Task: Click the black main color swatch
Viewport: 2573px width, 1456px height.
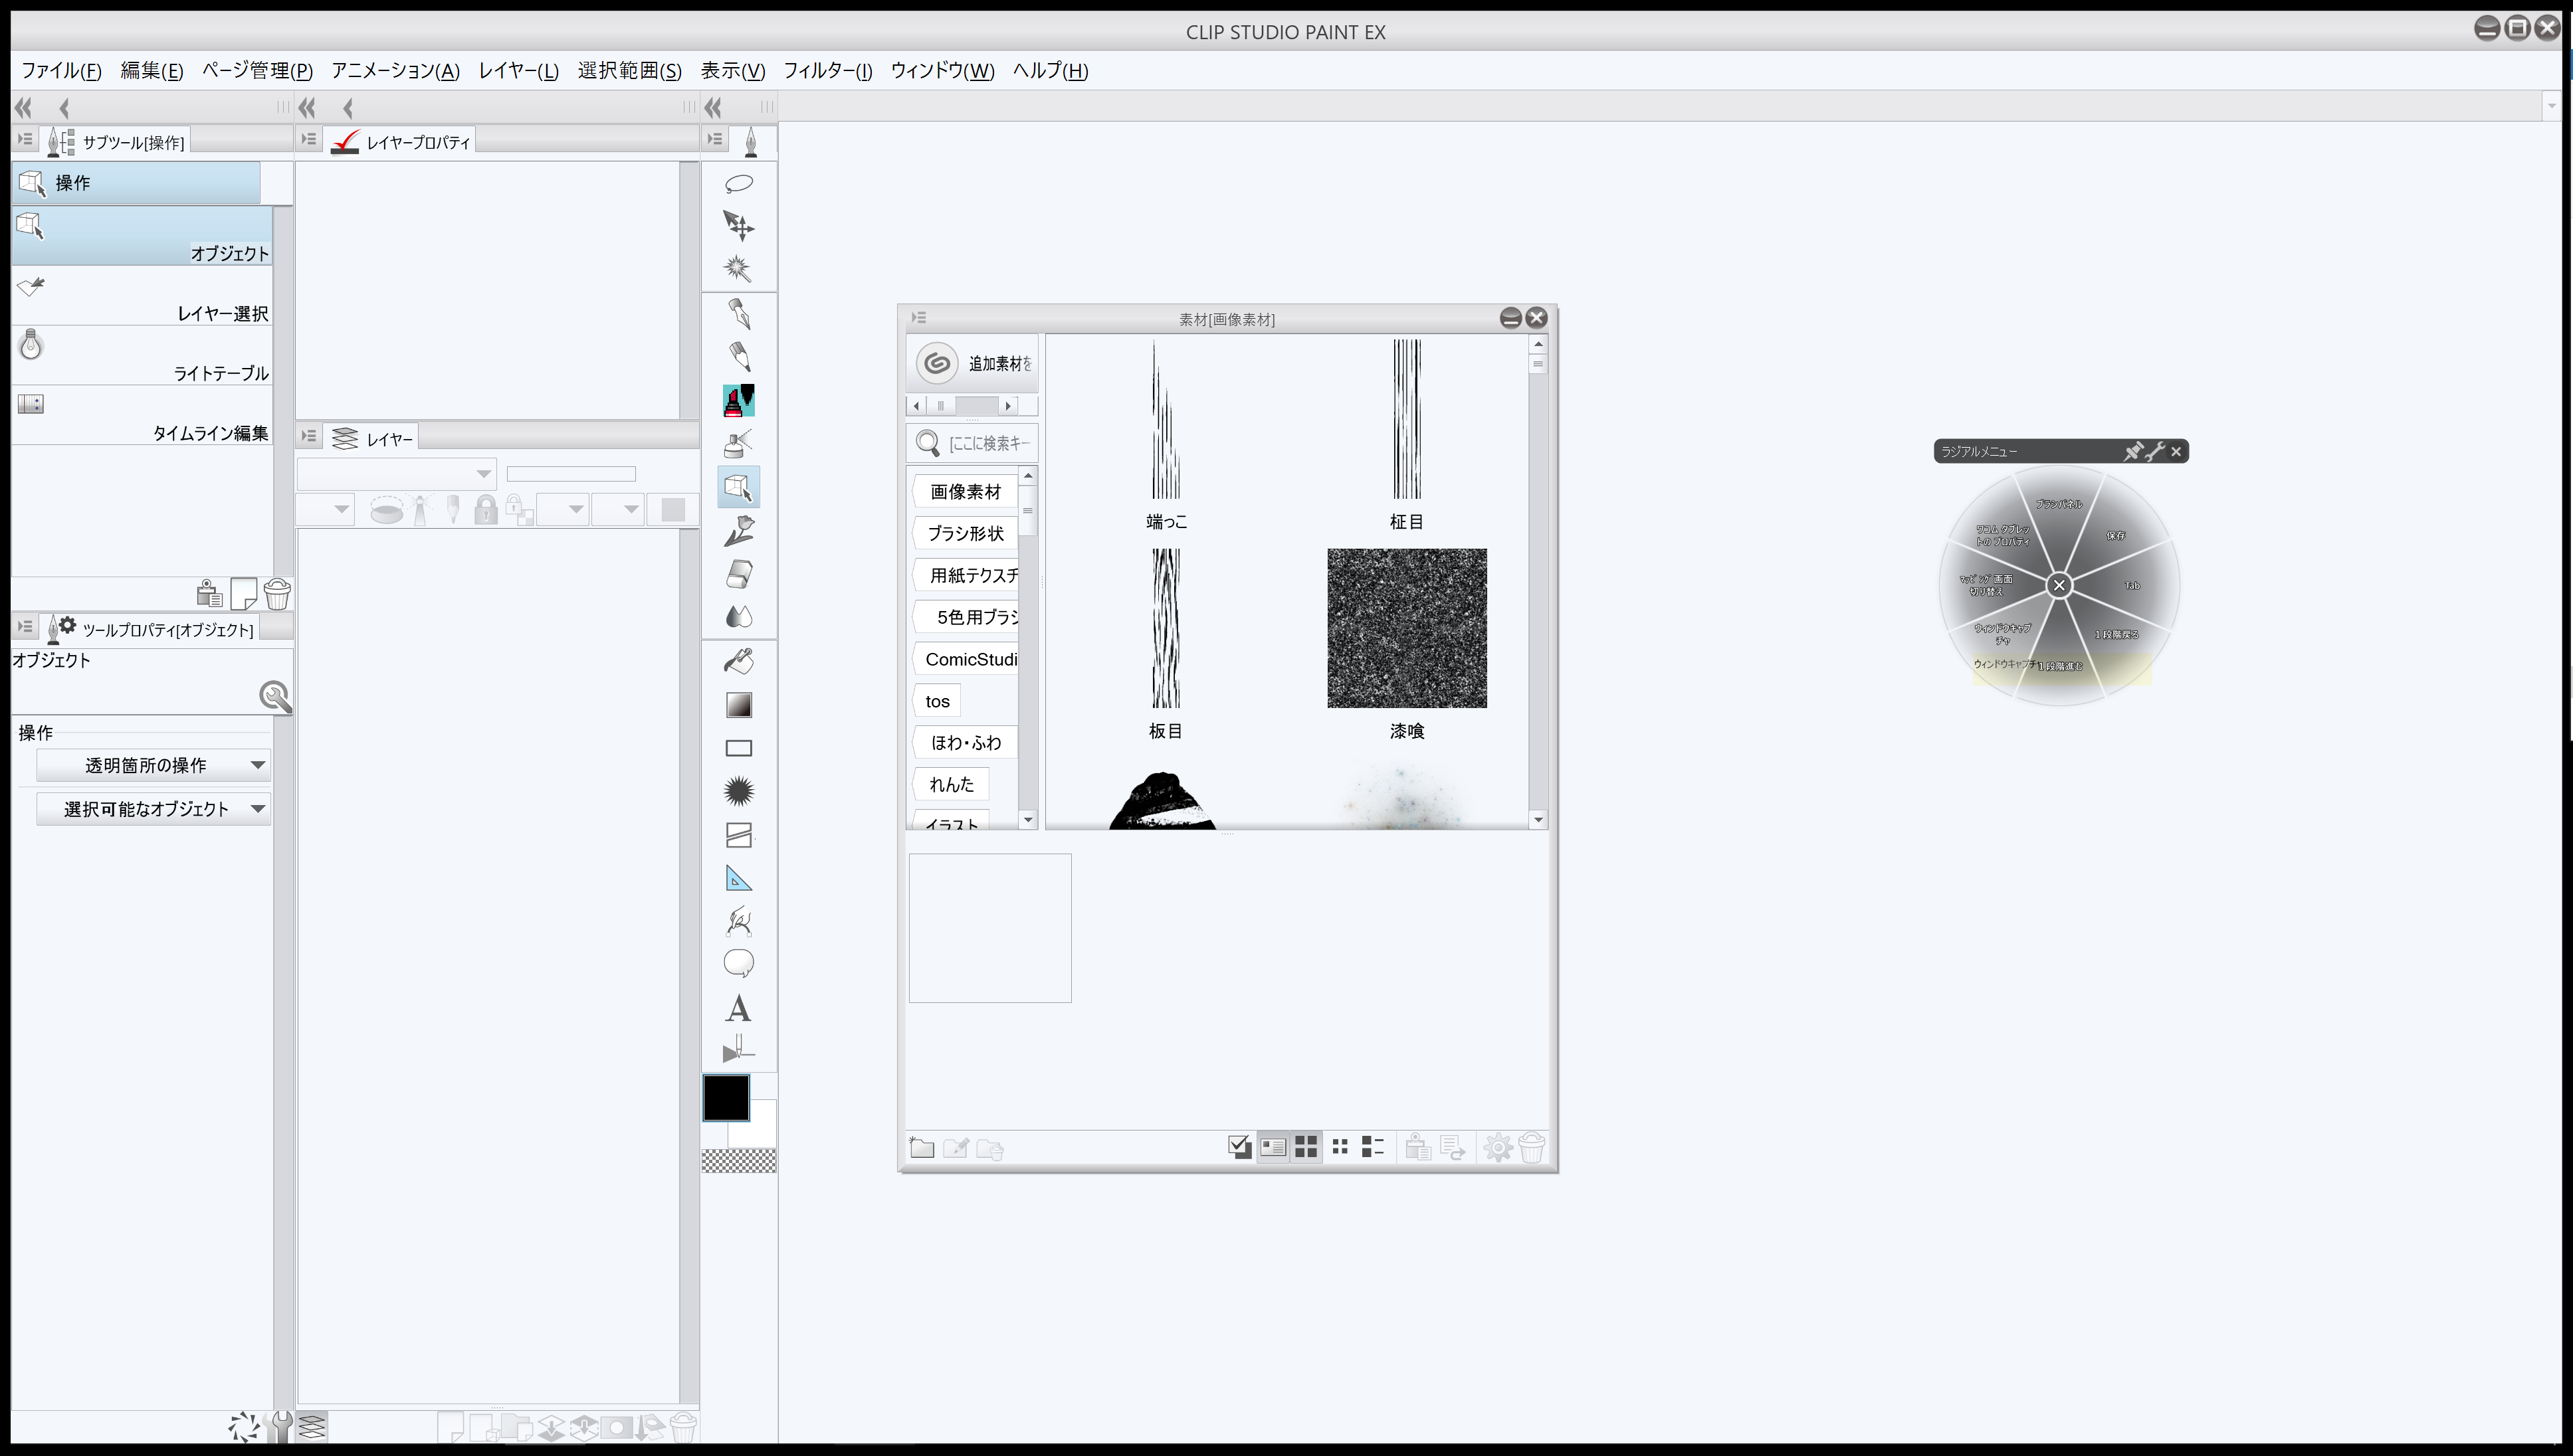Action: 725,1097
